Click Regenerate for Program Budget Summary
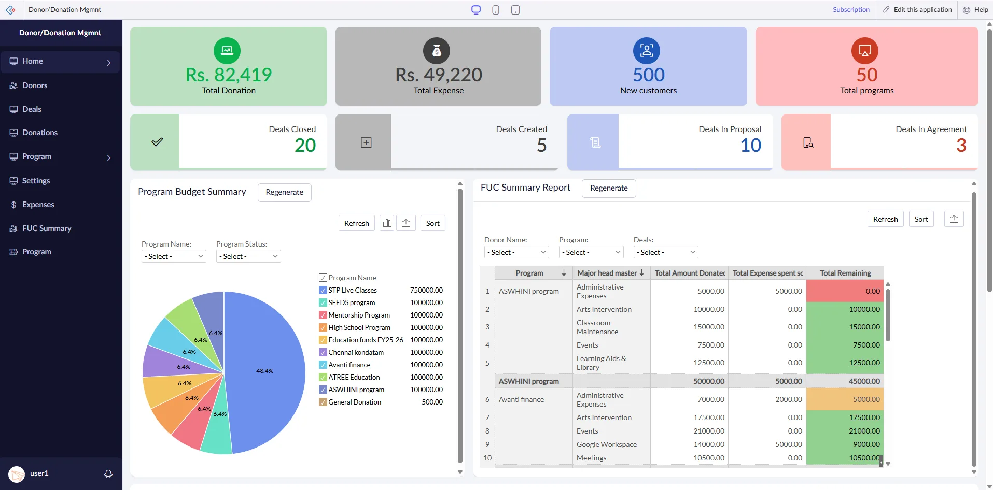Image resolution: width=993 pixels, height=490 pixels. (284, 192)
